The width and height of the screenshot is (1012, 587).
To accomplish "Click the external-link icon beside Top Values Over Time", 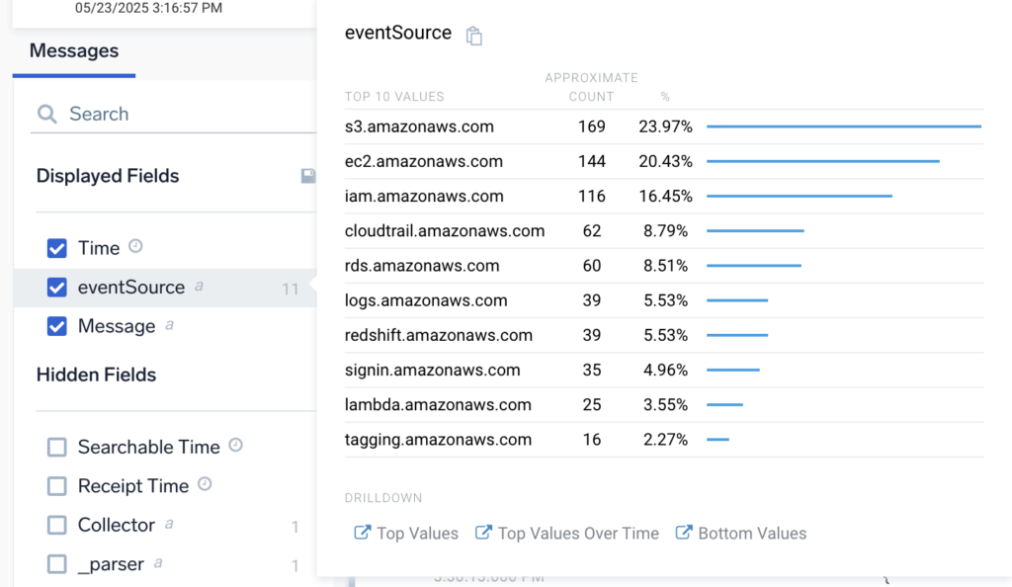I will (483, 532).
